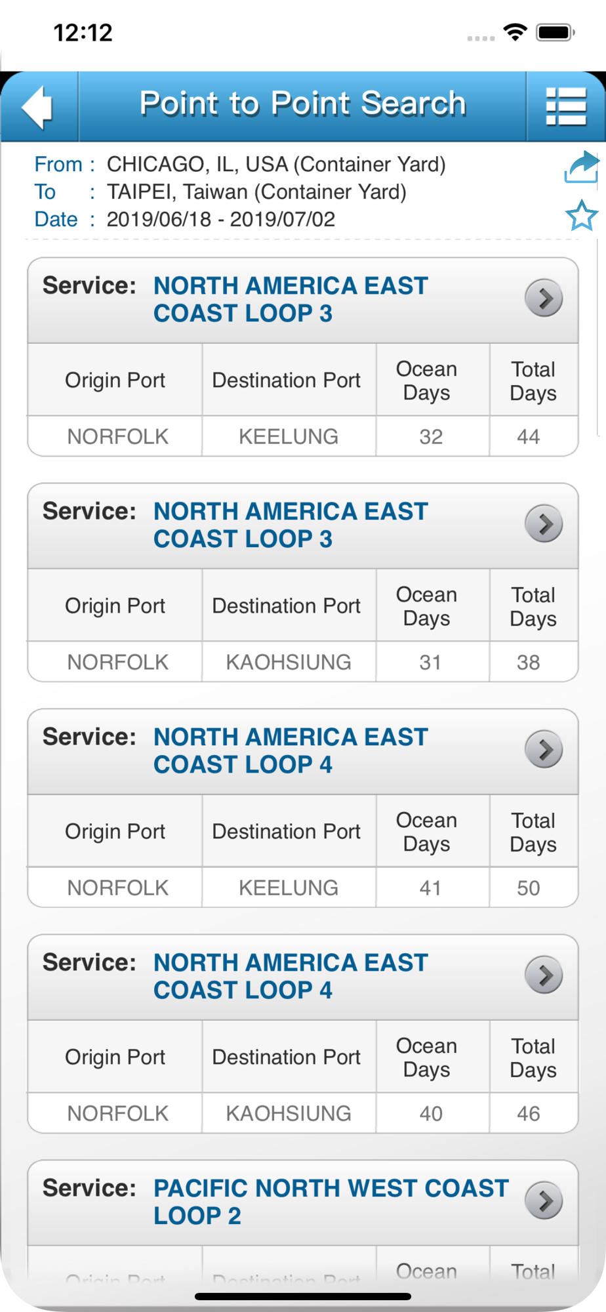The height and width of the screenshot is (1312, 606).
Task: Tap the CHICAGO, IL origin text
Action: click(x=275, y=164)
